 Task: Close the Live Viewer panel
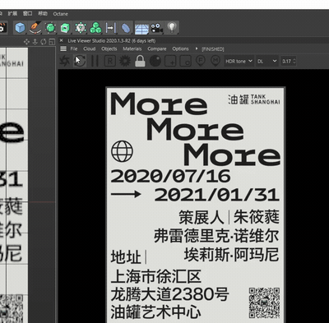(x=62, y=40)
